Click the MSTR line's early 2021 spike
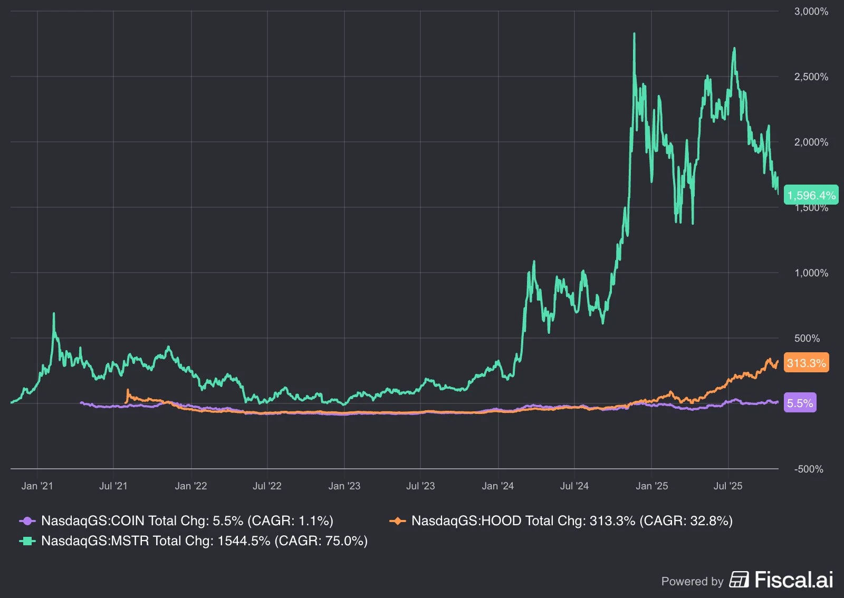This screenshot has width=844, height=598. point(54,314)
